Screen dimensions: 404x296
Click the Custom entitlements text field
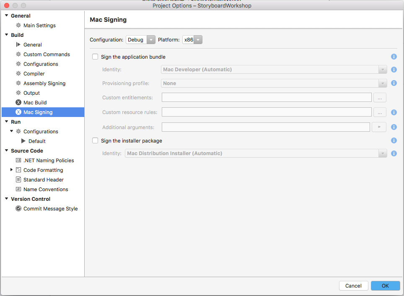[x=267, y=98]
